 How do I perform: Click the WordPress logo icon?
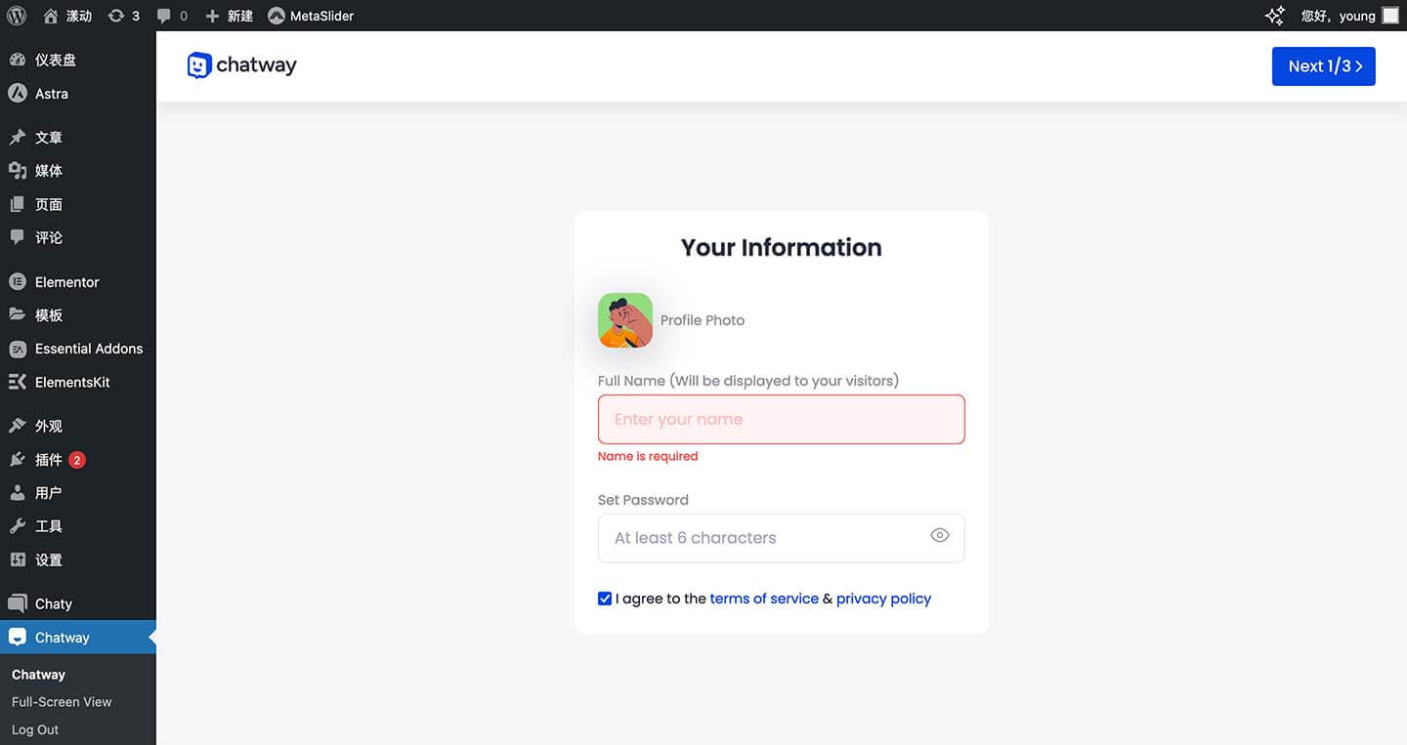(17, 16)
